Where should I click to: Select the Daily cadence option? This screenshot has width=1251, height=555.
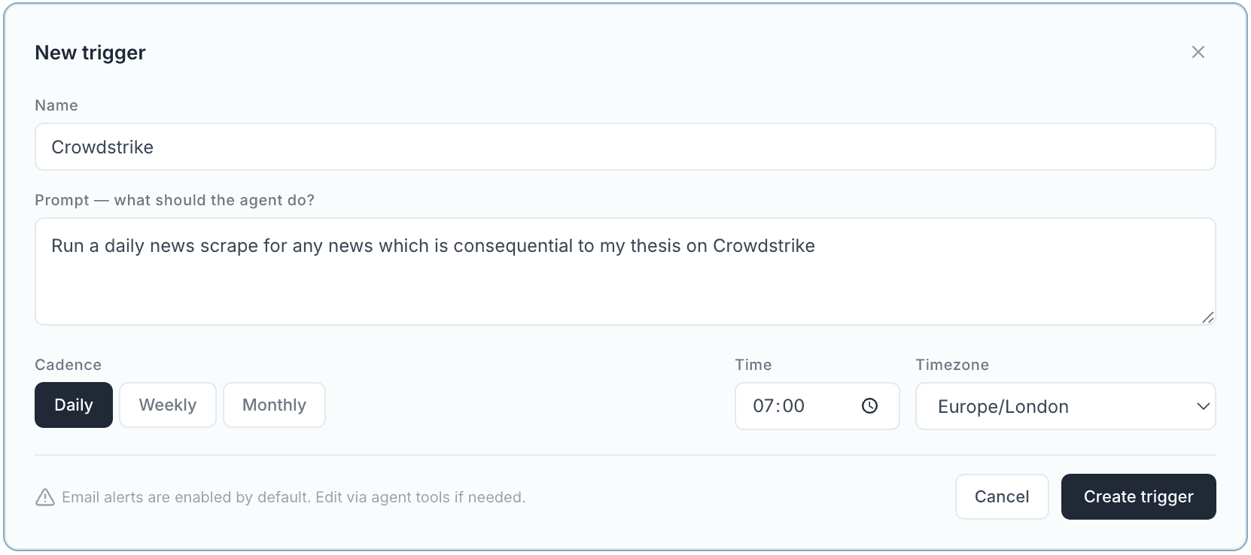(x=74, y=405)
